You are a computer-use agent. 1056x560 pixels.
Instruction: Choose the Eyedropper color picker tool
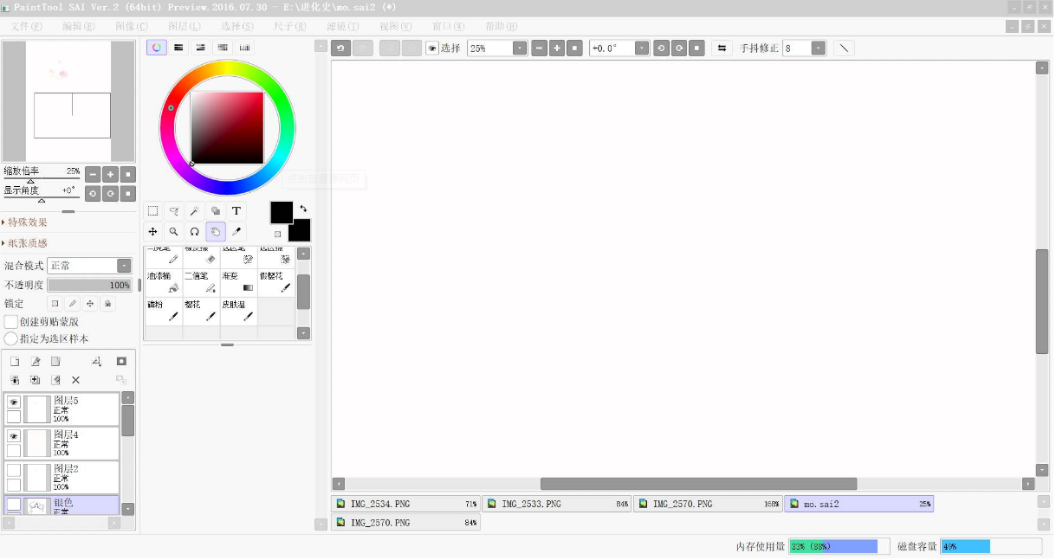tap(236, 232)
